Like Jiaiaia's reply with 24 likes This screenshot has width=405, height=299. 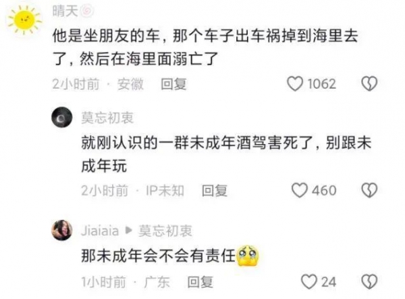point(309,281)
